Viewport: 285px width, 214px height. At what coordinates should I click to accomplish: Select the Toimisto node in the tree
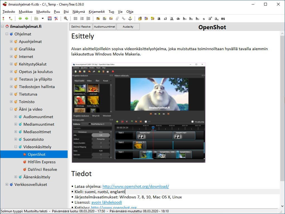[27, 102]
